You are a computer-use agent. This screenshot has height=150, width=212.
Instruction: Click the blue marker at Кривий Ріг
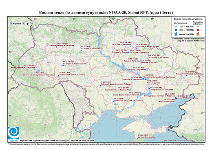130,90
